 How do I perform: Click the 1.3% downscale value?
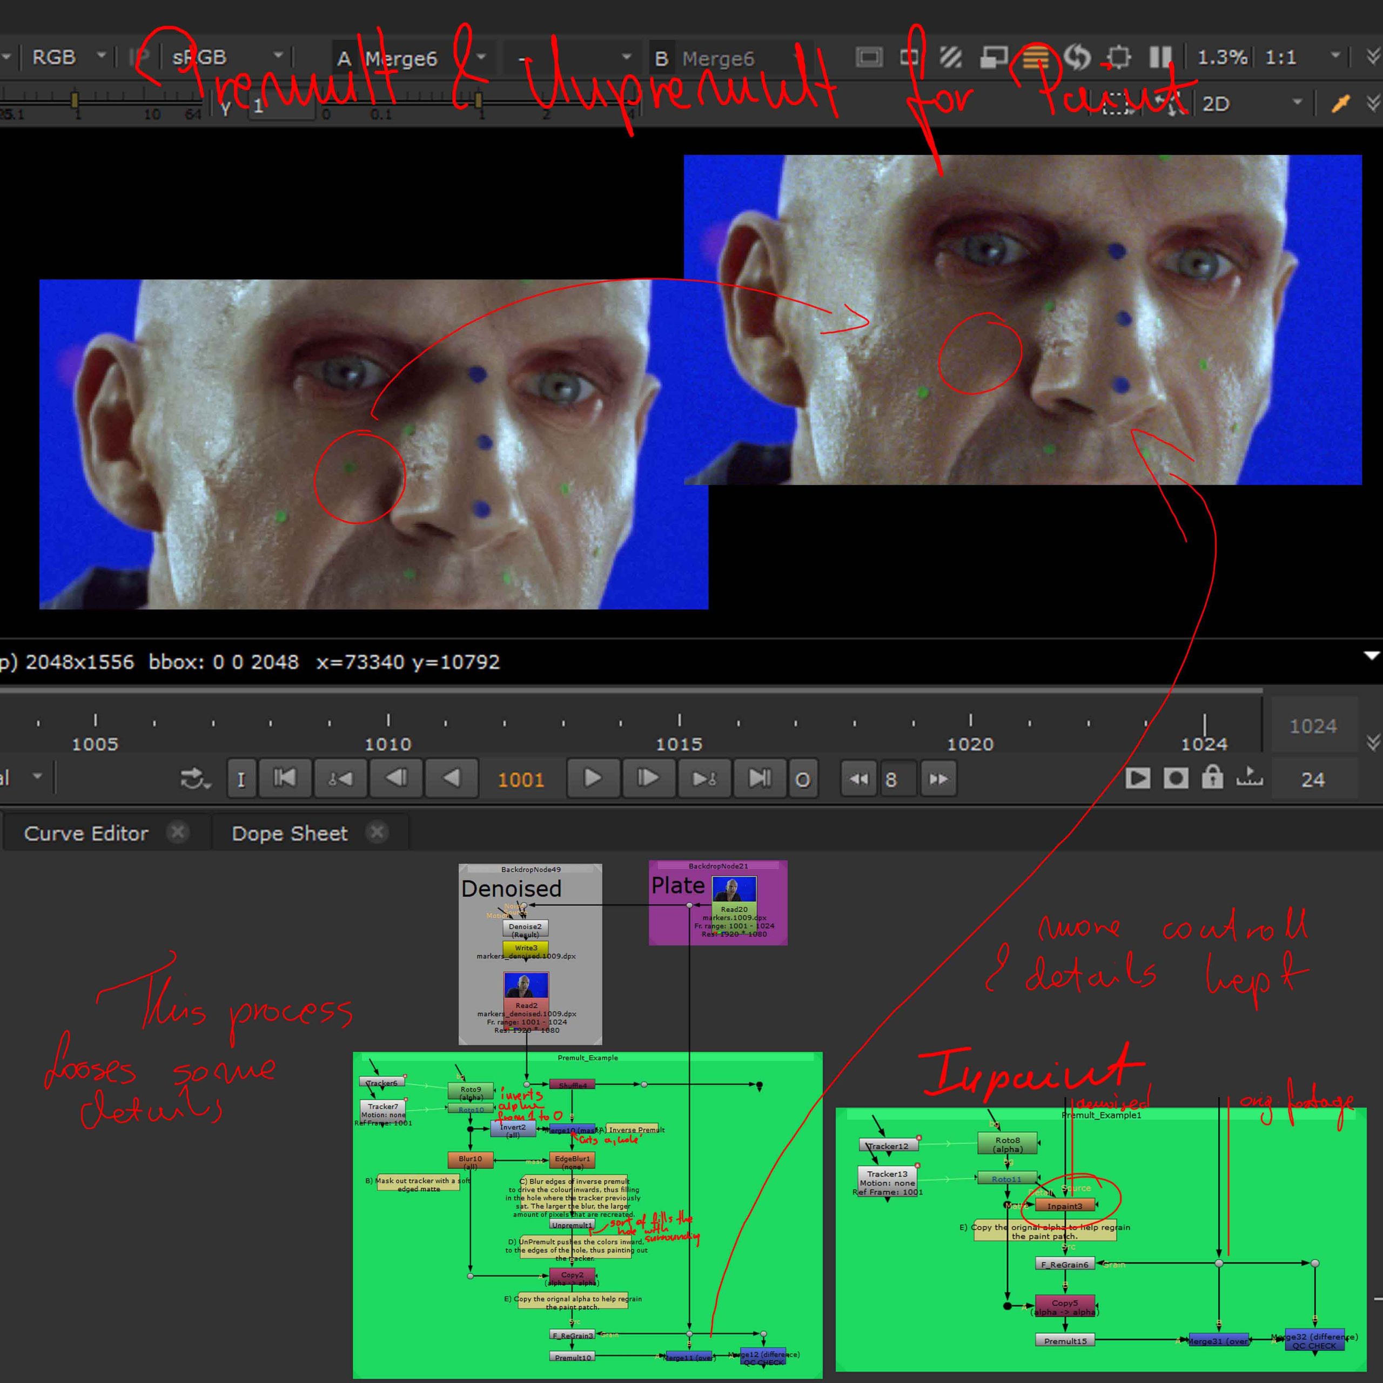1222,57
